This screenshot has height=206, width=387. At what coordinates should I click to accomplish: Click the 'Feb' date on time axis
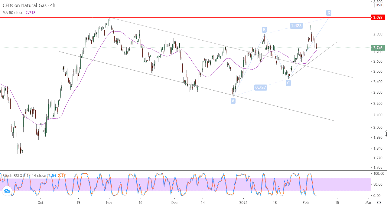coord(306,202)
